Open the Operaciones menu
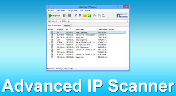176x96 pixels. pyautogui.click(x=60, y=10)
